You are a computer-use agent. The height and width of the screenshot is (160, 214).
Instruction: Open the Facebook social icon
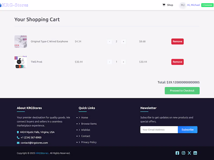click(x=177, y=153)
